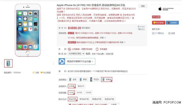Expand the product rating above average dropdown
Image resolution: width=182 pixels, height=105 pixels.
tap(77, 61)
